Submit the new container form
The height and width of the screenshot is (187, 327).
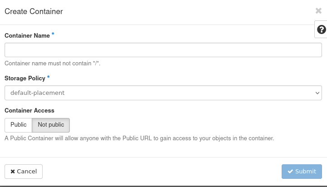coord(302,172)
